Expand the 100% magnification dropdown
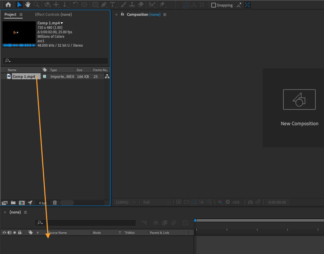The width and height of the screenshot is (324, 254). [x=126, y=202]
